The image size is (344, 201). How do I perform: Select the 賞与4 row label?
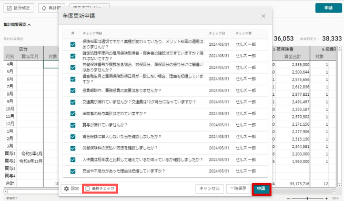coord(10,176)
